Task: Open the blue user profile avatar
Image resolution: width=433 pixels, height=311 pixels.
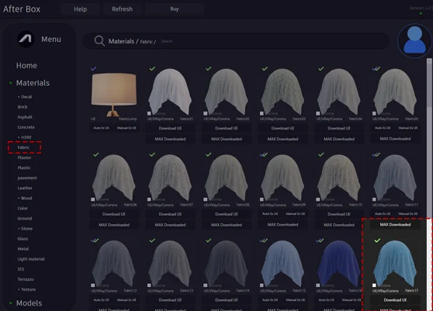Action: tap(414, 41)
